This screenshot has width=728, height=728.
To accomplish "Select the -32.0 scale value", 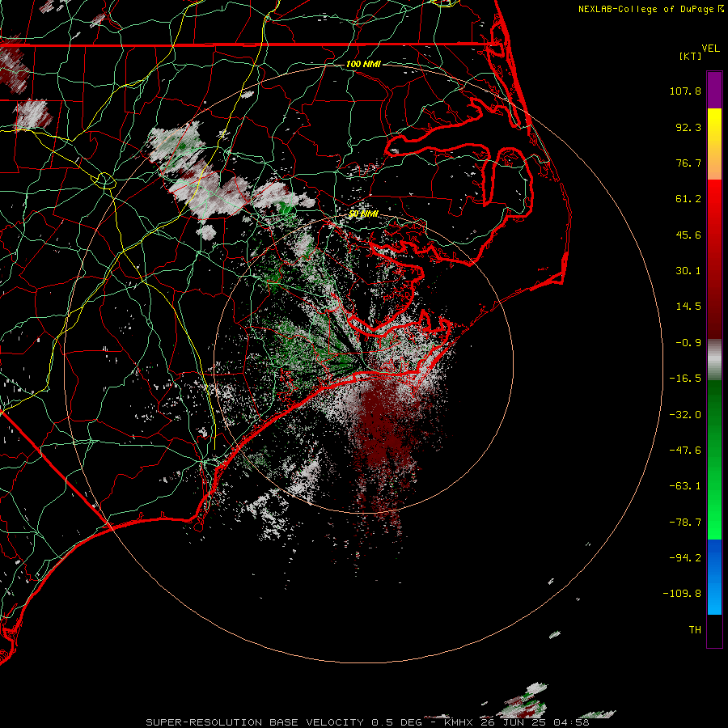I will (x=685, y=415).
